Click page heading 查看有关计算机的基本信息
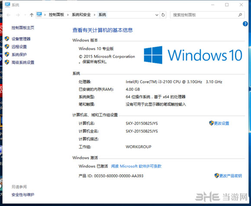251x206 pixels. click(x=103, y=30)
